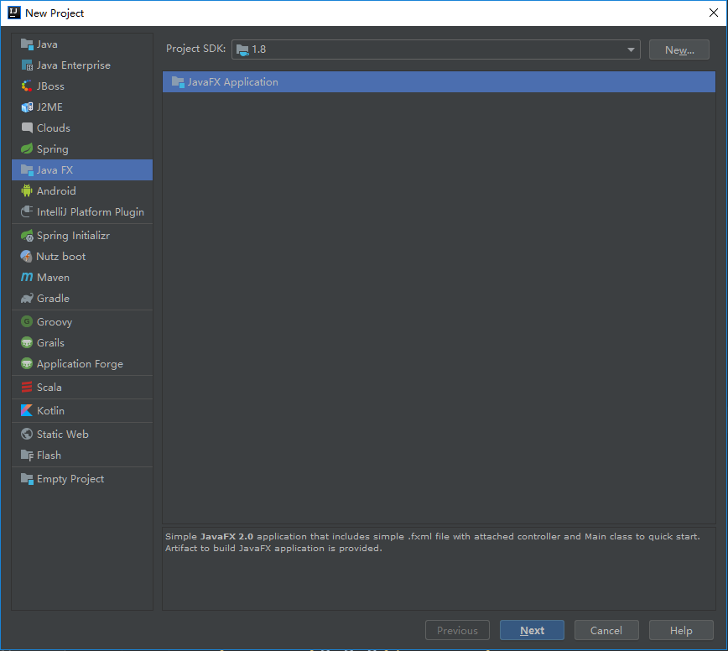Pick the Spring label
728x651 pixels.
tap(53, 149)
